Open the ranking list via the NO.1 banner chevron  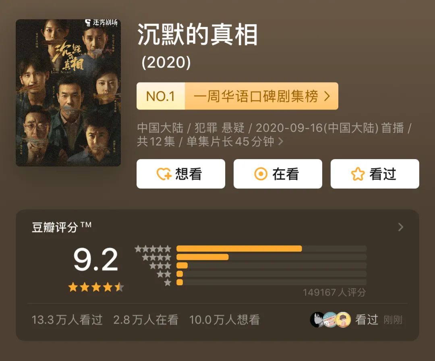click(x=327, y=96)
